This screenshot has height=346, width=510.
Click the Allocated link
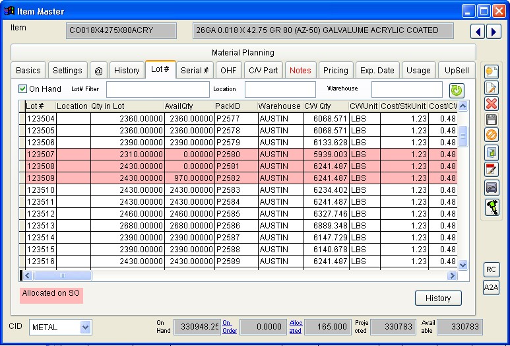(x=296, y=327)
